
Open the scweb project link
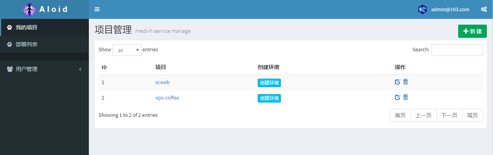(162, 82)
